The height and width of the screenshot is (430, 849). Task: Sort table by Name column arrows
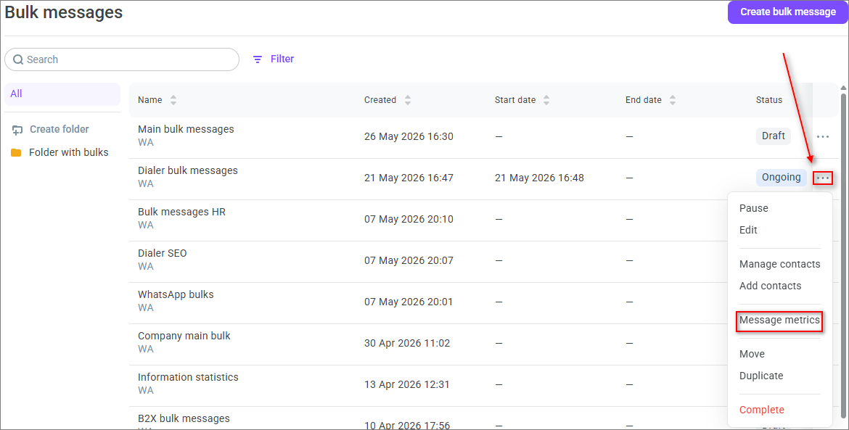173,100
